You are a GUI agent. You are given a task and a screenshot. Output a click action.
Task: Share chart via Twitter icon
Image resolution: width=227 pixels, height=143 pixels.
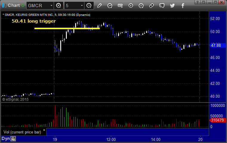pos(172,6)
